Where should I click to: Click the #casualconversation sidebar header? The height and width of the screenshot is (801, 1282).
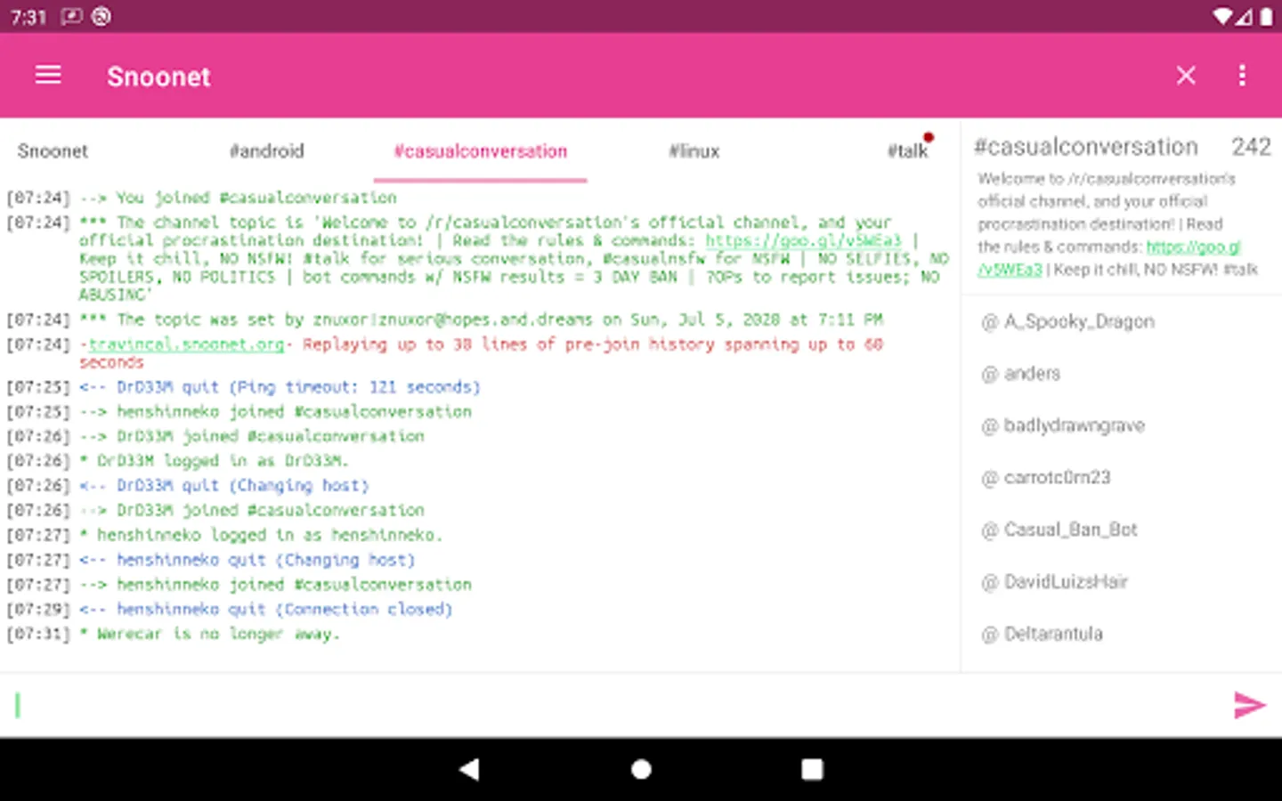click(1086, 147)
